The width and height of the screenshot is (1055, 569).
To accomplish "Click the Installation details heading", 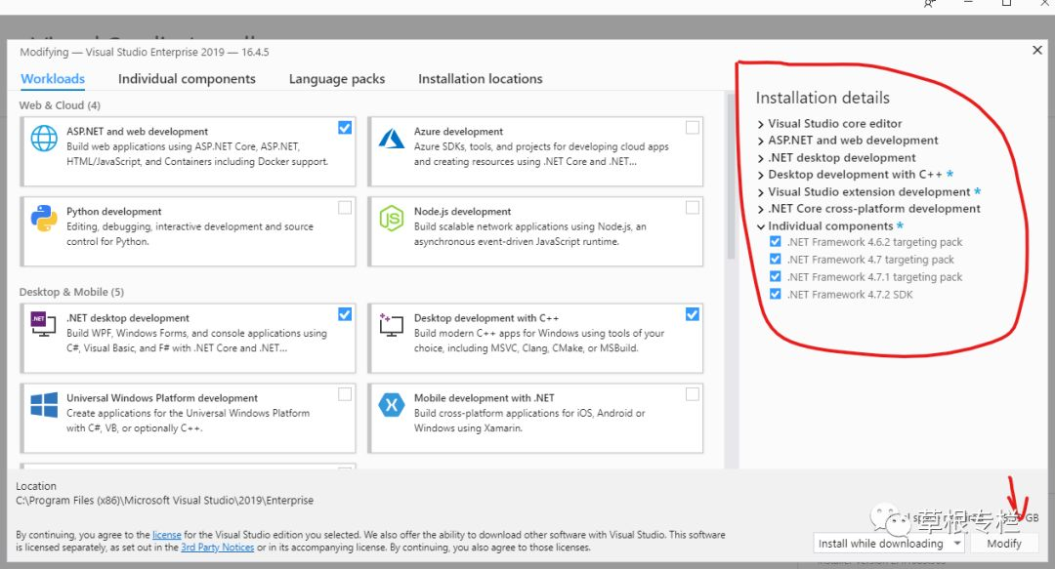I will coord(823,98).
